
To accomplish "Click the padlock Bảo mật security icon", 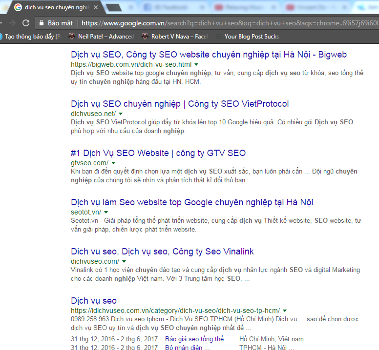I will pyautogui.click(x=42, y=23).
